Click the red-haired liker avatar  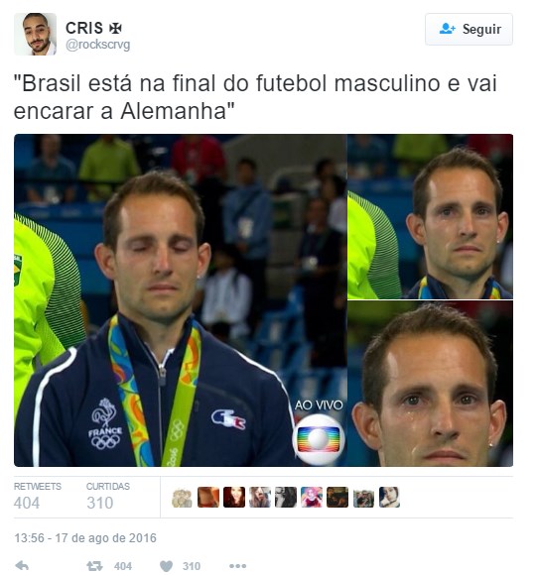[234, 498]
